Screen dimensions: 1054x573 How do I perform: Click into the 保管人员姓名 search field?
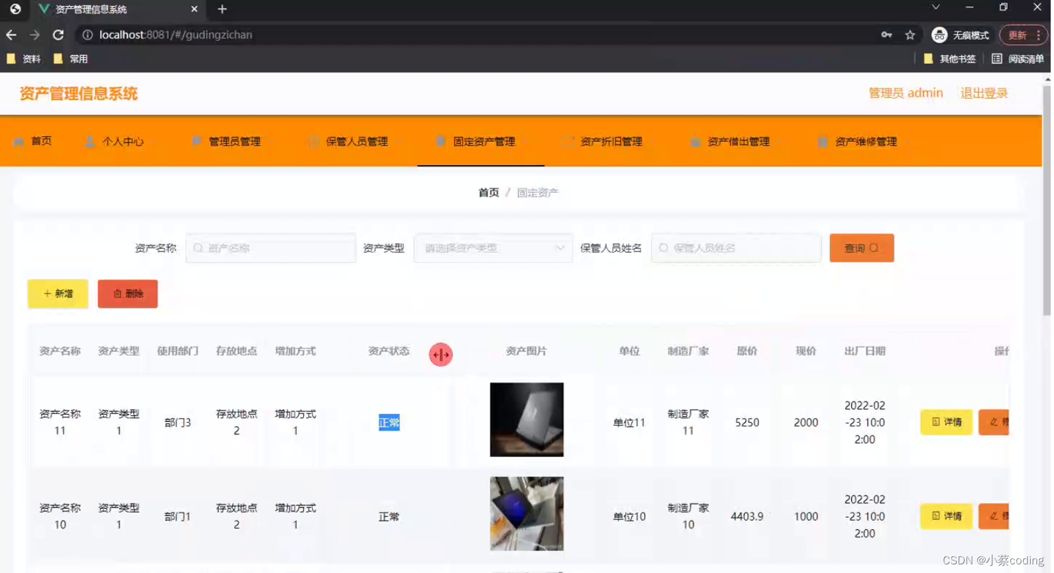tap(736, 248)
